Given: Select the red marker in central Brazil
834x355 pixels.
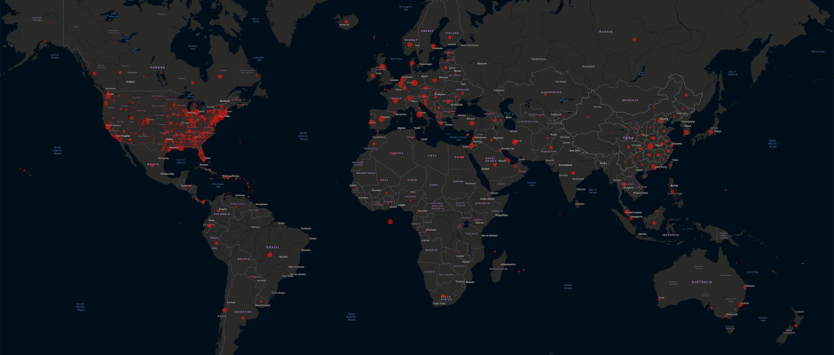Looking at the screenshot, I should 270,255.
